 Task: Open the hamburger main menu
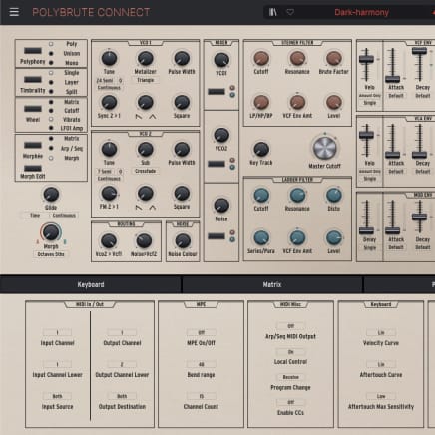click(x=14, y=12)
